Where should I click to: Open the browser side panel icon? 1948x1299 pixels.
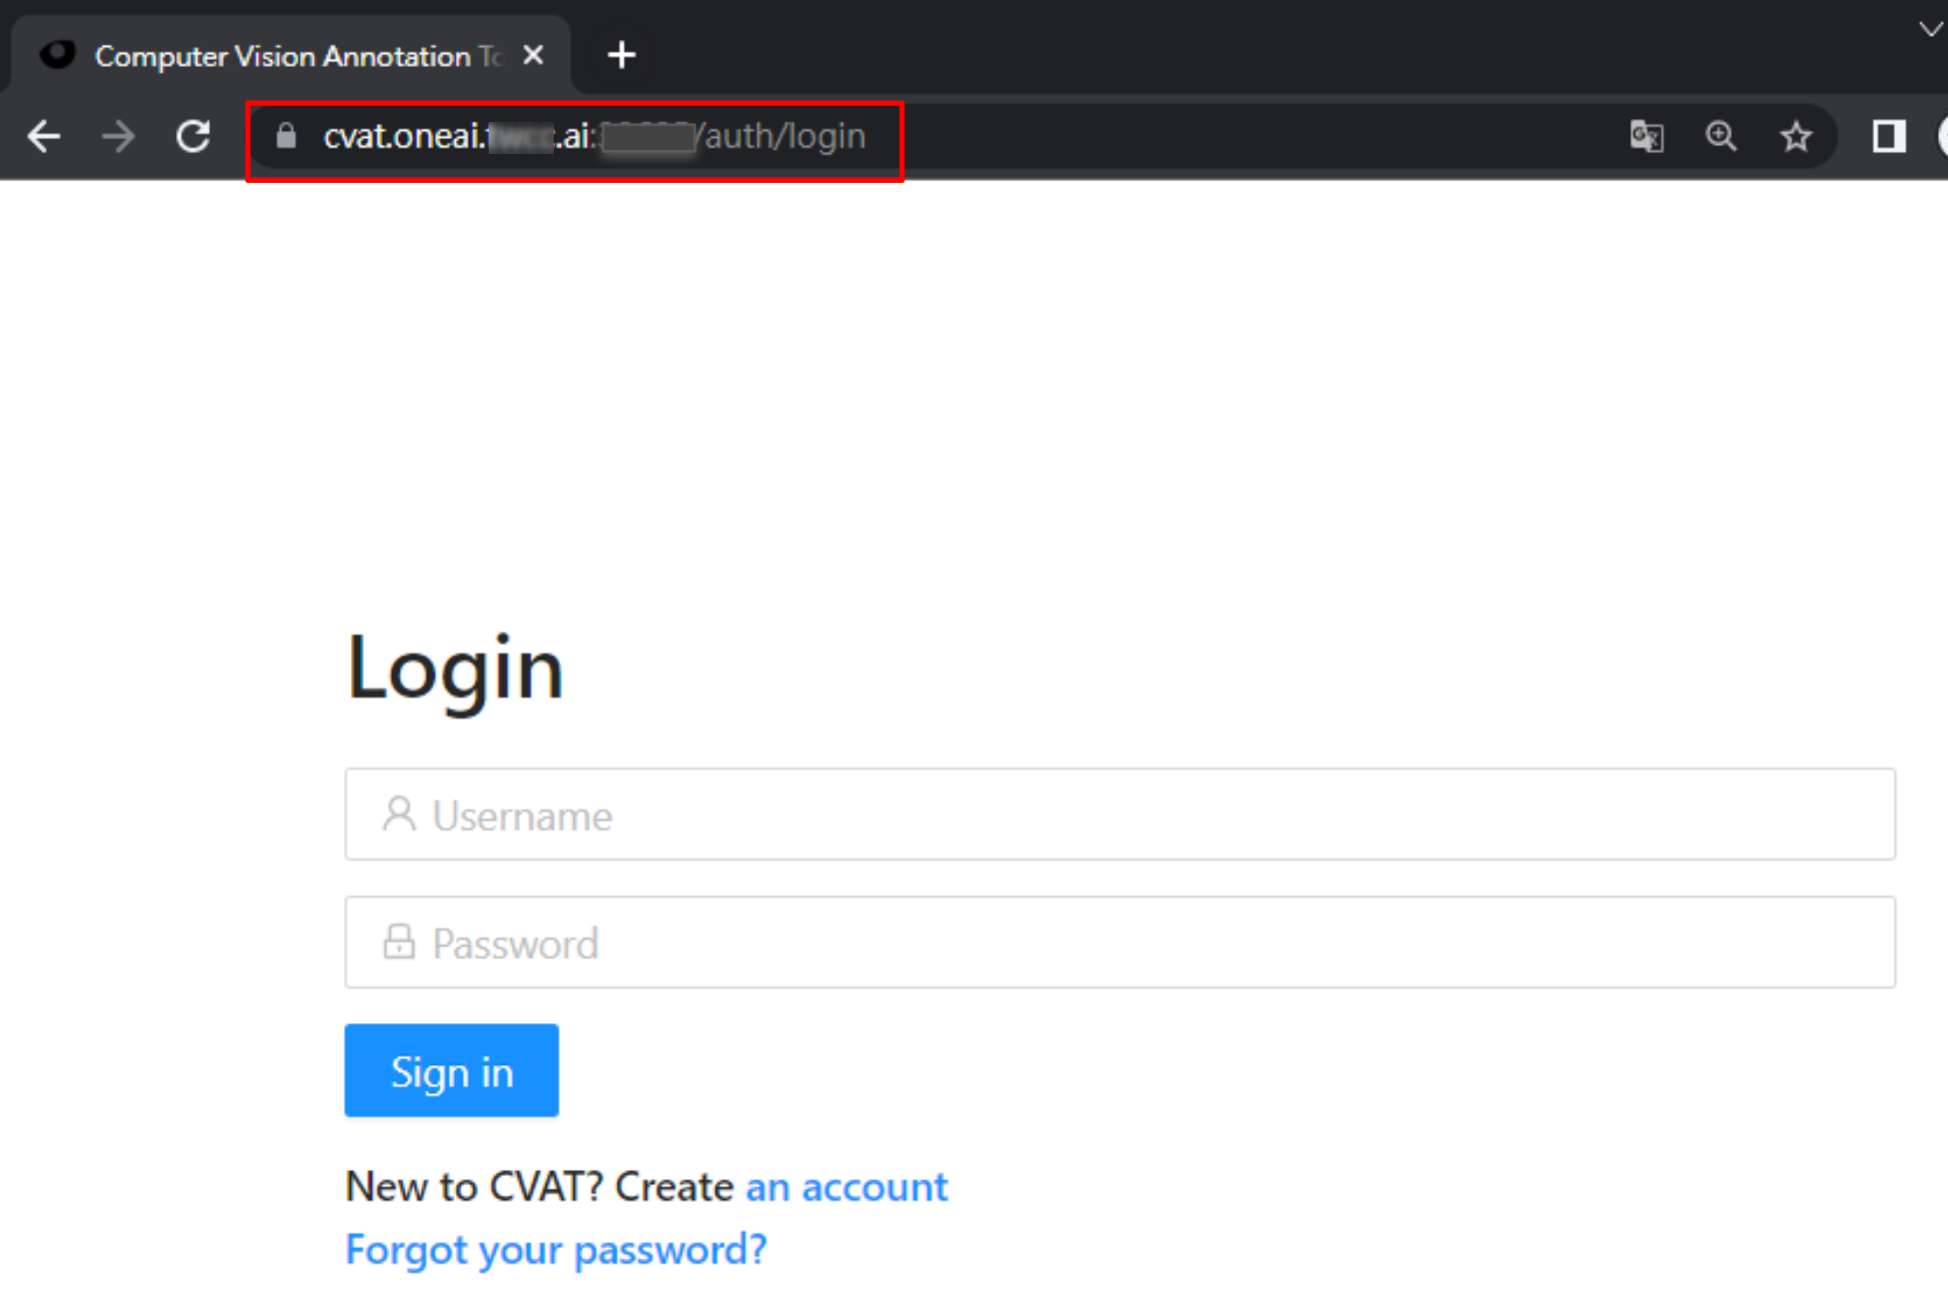(x=1888, y=136)
